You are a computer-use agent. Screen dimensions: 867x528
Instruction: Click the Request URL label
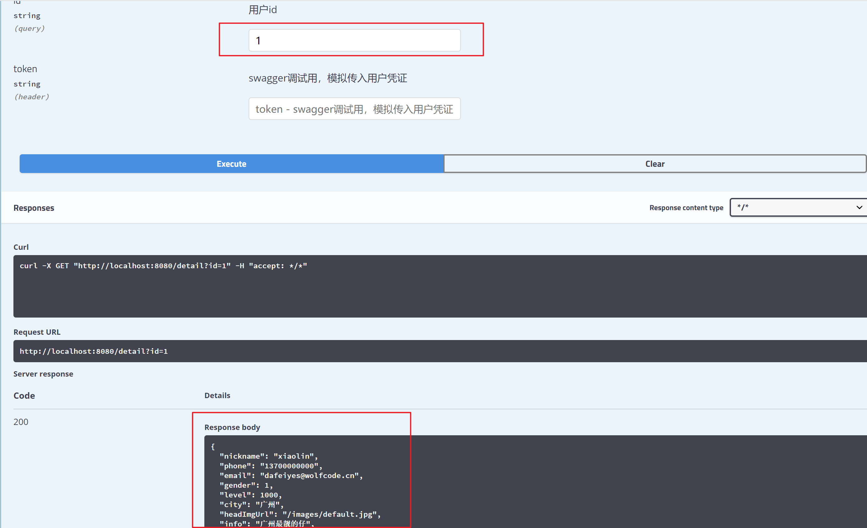[x=37, y=332]
